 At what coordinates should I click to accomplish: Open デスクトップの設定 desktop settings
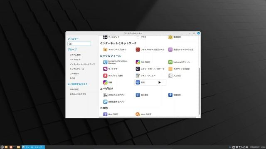179,69
